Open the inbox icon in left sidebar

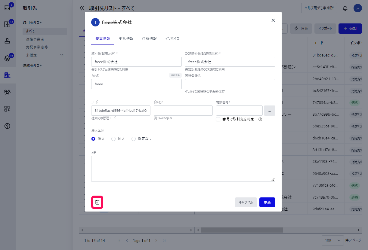coord(8,8)
